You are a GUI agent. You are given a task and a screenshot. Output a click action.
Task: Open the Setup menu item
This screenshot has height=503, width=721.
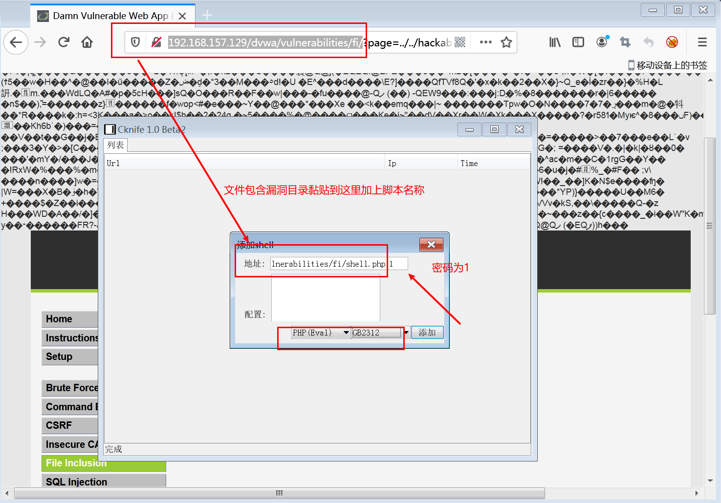(x=69, y=356)
